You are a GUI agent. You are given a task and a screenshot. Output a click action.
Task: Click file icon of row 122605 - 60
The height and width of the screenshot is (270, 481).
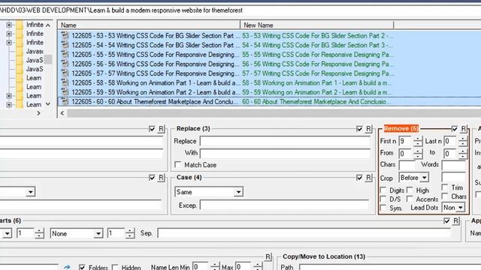point(65,102)
